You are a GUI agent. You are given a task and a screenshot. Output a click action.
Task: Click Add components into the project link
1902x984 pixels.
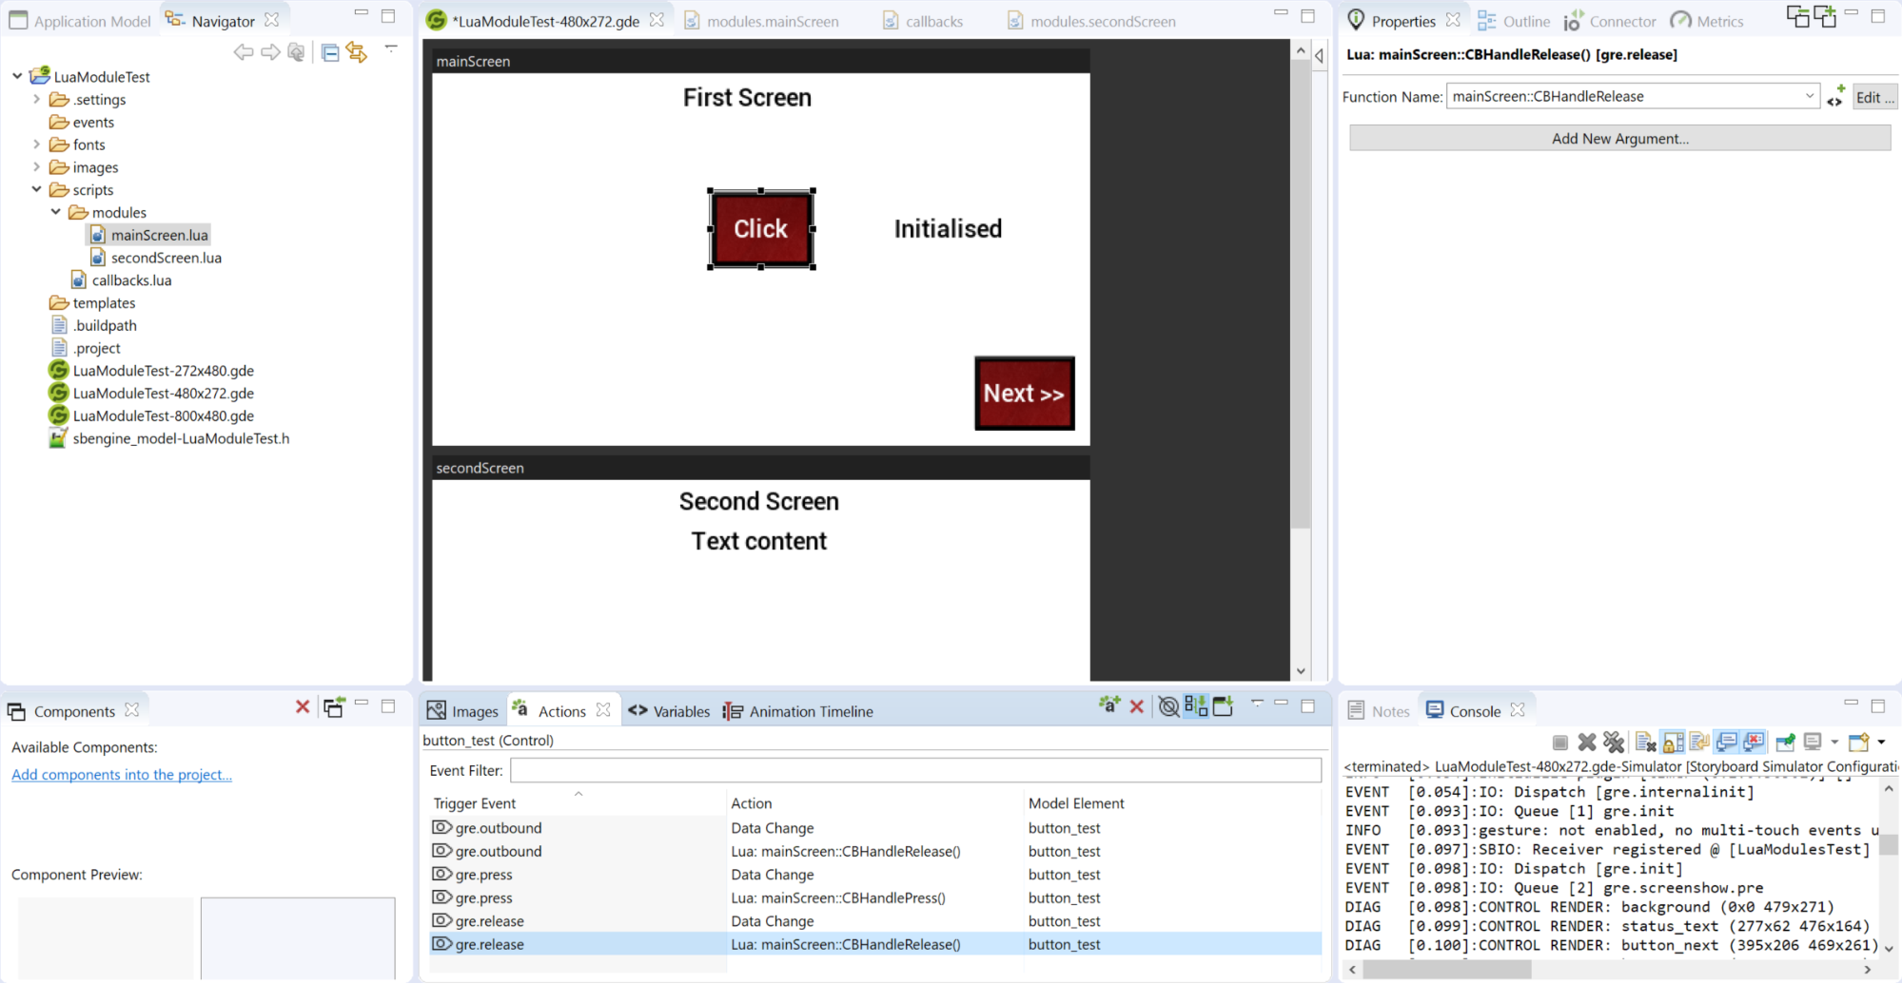pos(122,775)
